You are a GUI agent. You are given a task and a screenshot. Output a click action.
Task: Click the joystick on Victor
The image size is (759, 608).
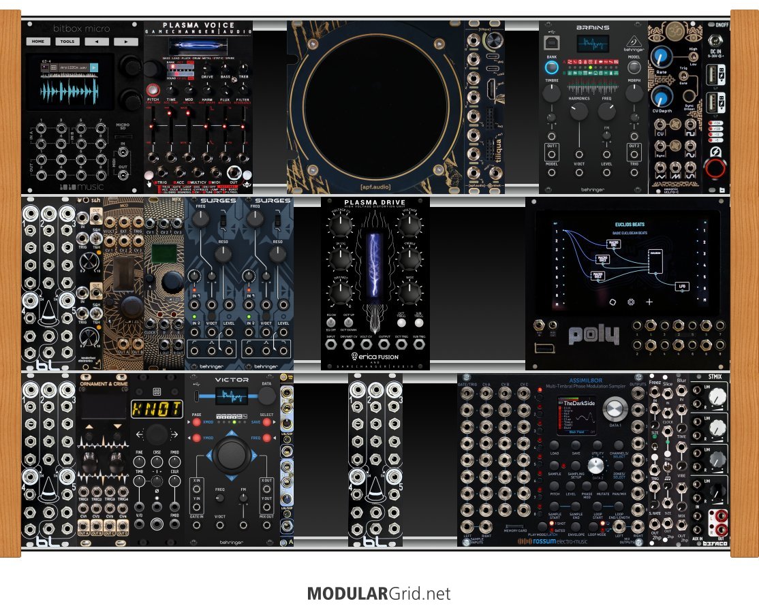click(232, 454)
